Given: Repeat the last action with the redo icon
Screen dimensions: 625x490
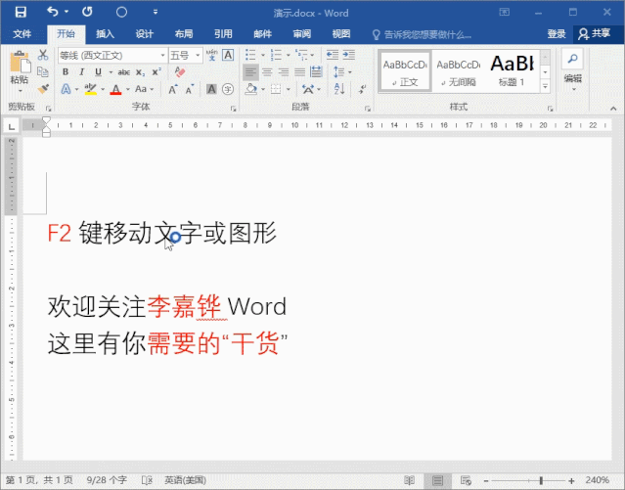Looking at the screenshot, I should point(87,12).
